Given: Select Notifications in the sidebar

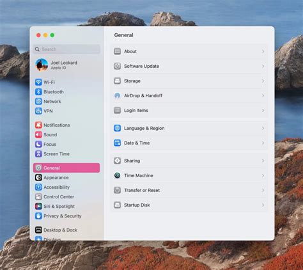Looking at the screenshot, I should (x=66, y=125).
